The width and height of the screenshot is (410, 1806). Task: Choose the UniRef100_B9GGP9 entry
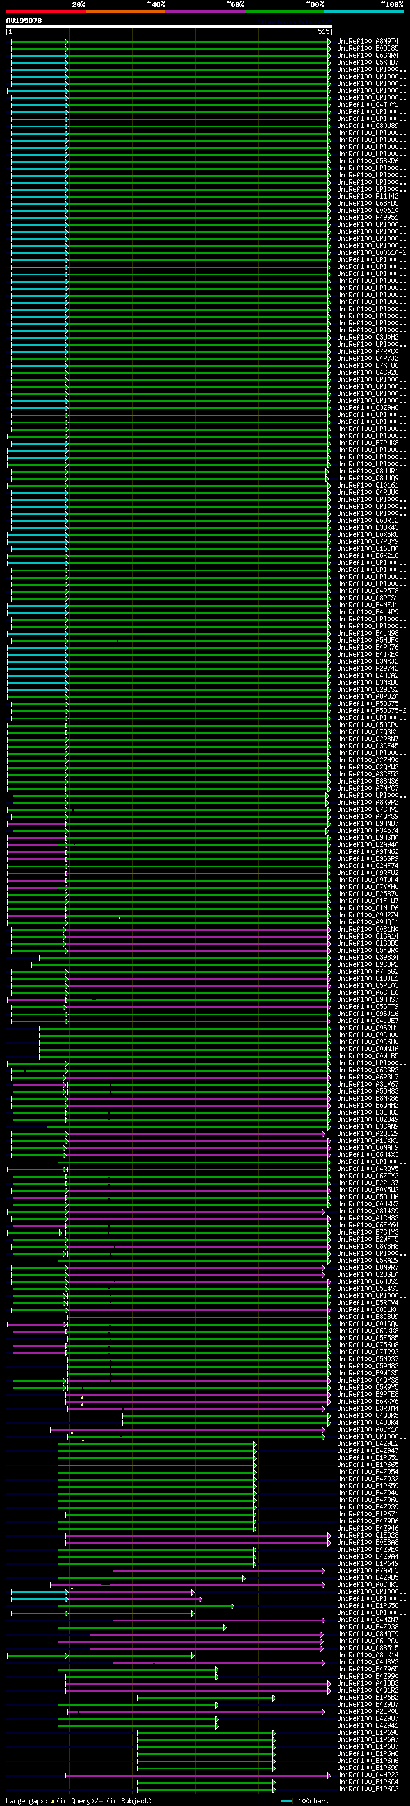pyautogui.click(x=368, y=858)
